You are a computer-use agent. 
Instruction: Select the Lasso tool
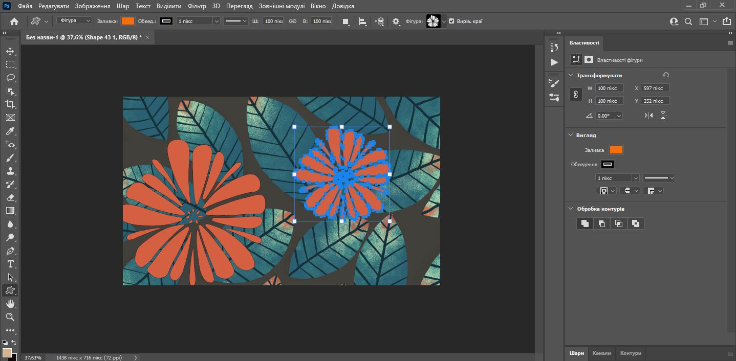click(10, 78)
